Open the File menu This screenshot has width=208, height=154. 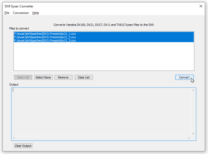[7, 13]
